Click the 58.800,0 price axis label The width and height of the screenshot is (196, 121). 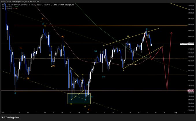(x=191, y=93)
